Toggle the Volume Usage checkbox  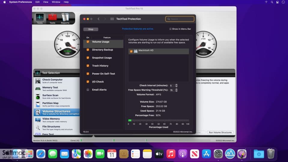(88, 42)
